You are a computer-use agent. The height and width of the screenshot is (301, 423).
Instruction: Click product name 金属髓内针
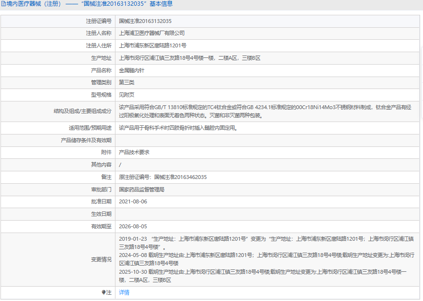point(132,70)
